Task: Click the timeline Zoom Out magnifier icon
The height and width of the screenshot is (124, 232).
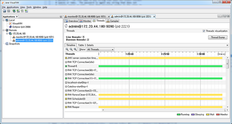Action: (71, 49)
